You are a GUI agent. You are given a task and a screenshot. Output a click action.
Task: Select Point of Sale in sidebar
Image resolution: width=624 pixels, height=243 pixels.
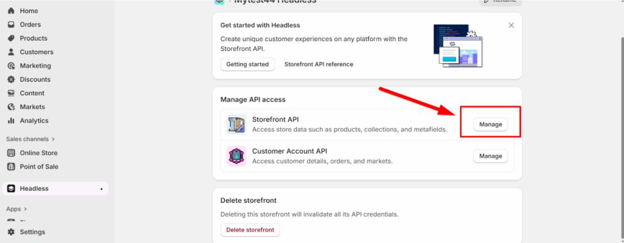coord(39,166)
